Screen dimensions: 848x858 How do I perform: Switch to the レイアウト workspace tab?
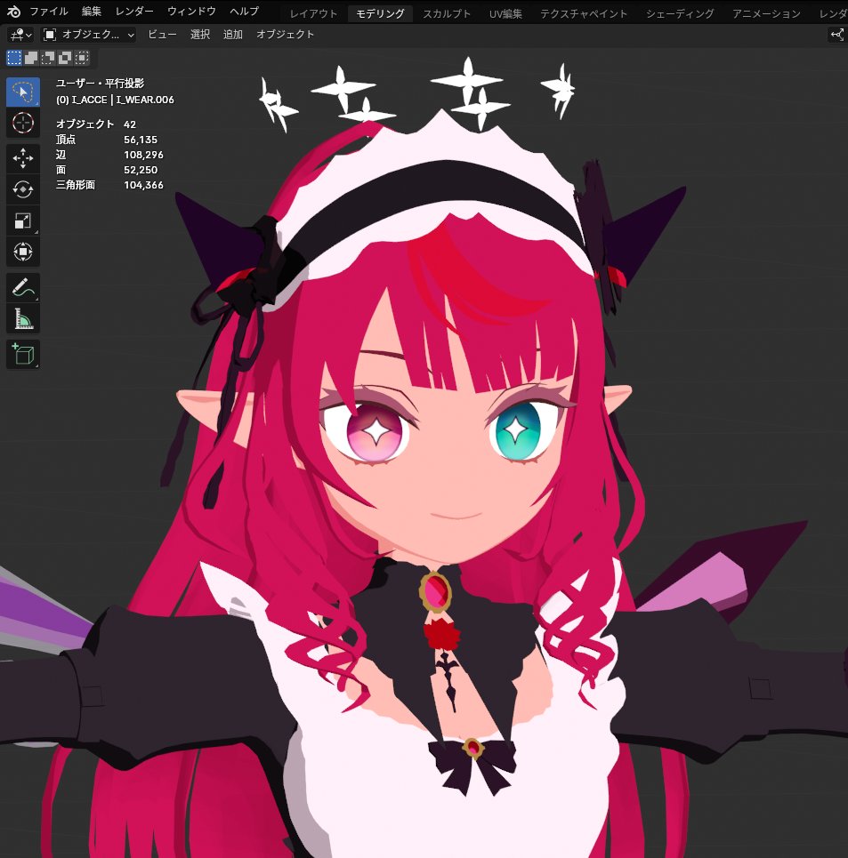tap(313, 13)
